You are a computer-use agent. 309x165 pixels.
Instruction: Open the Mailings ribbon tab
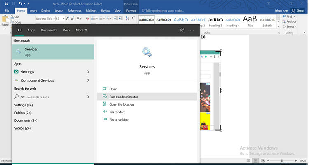[x=91, y=11]
